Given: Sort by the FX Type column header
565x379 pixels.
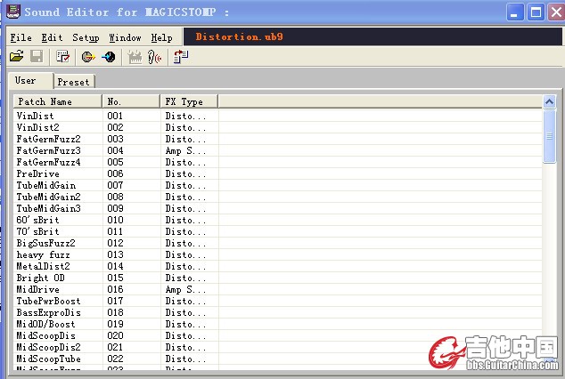Looking at the screenshot, I should (189, 101).
